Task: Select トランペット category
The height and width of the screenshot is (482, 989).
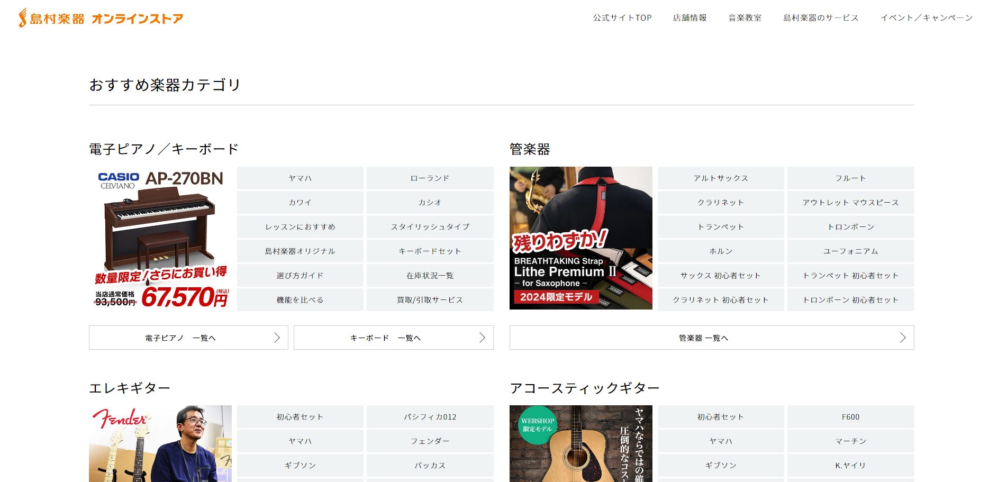Action: click(721, 227)
